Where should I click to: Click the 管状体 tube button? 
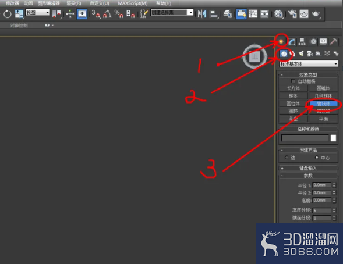pyautogui.click(x=323, y=104)
